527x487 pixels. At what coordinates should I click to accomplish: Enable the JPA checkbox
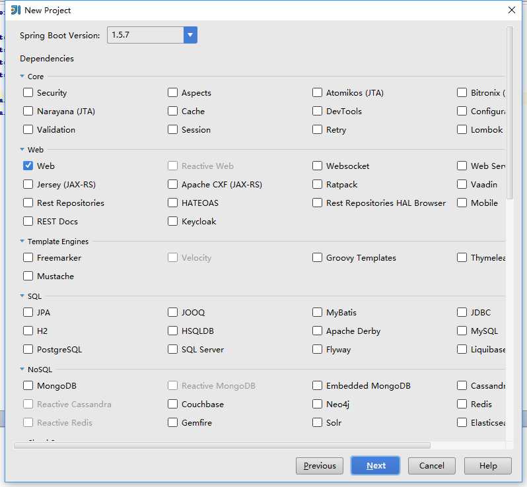(28, 312)
